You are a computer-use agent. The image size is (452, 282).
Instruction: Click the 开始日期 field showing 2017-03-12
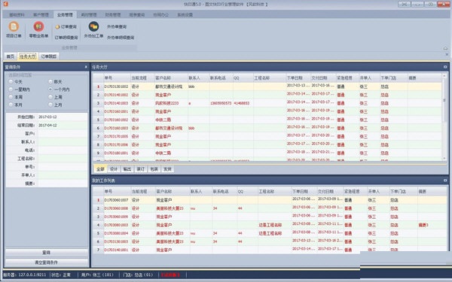click(63, 117)
